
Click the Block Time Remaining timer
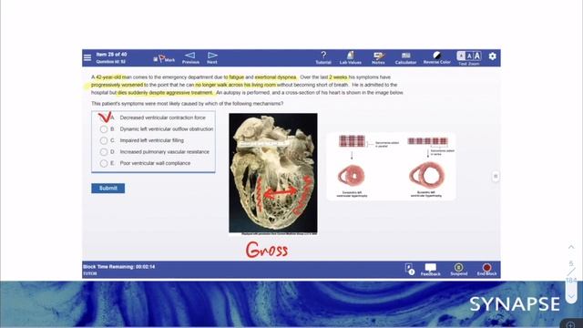[119, 267]
